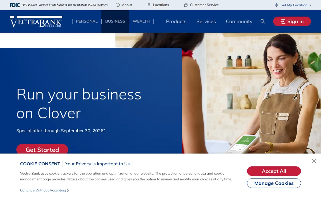This screenshot has height=201, width=321.
Task: Click Continue Without Accepting link
Action: [44, 190]
